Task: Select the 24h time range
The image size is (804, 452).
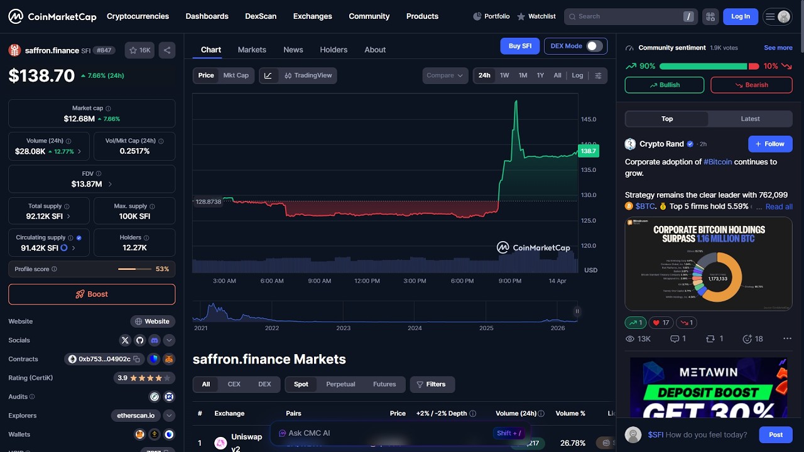Action: pos(484,75)
